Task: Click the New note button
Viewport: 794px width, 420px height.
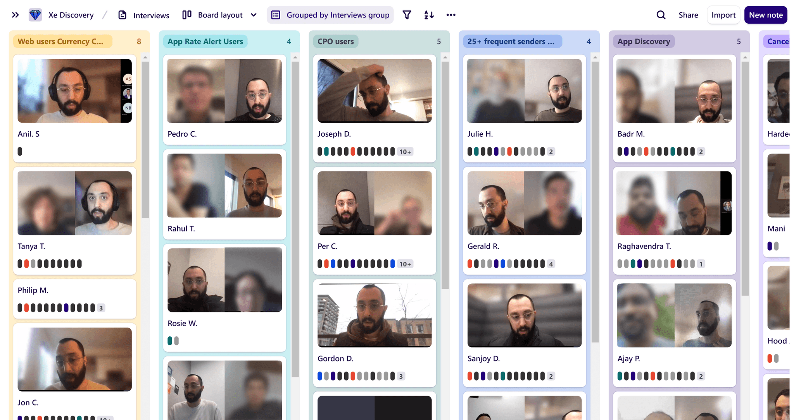Action: (766, 15)
